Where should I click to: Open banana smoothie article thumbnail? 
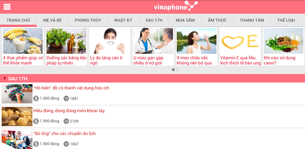[23, 41]
